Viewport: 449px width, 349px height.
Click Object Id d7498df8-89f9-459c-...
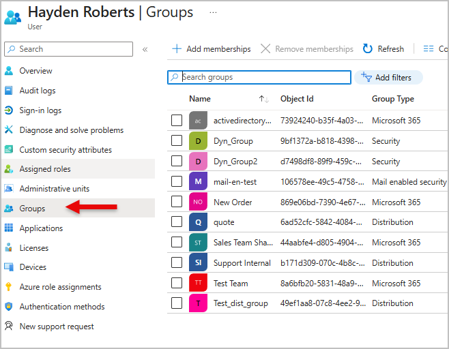321,162
